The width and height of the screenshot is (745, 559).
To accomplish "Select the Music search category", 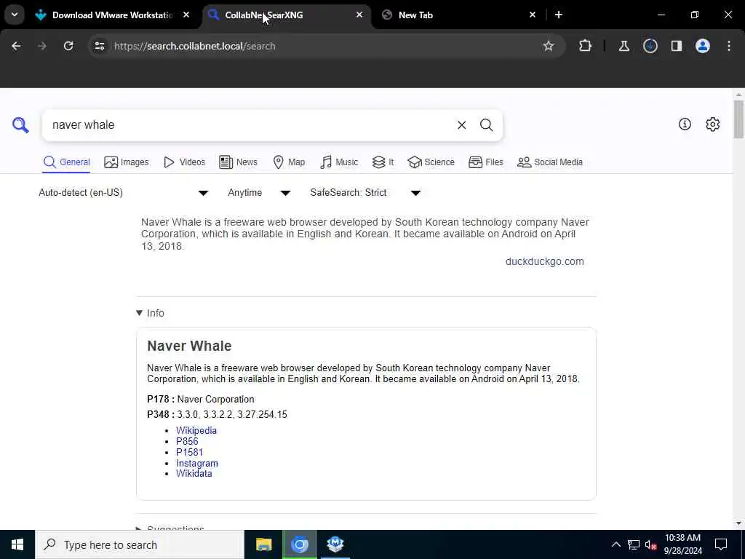I will 339,162.
